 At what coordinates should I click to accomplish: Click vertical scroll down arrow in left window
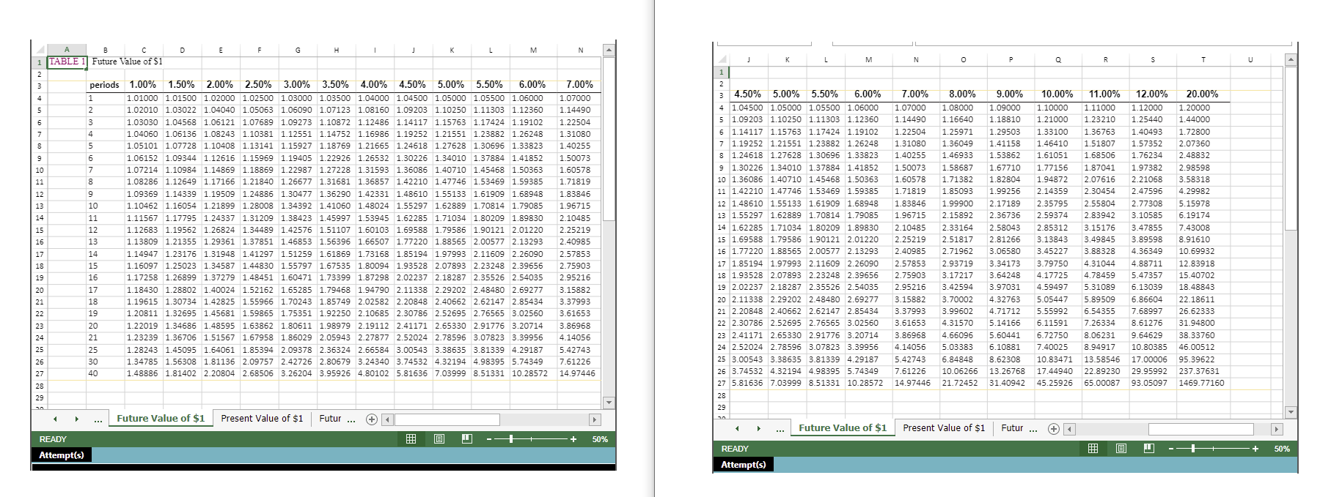pyautogui.click(x=608, y=403)
